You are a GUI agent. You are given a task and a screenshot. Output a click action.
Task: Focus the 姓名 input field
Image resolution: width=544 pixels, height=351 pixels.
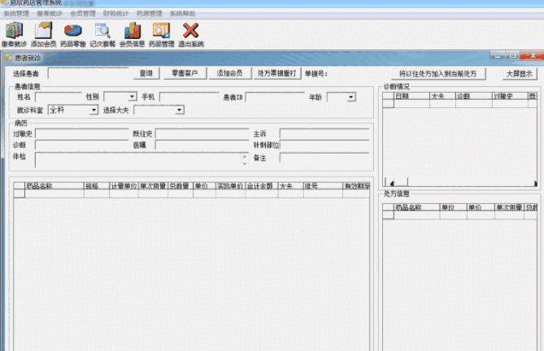coord(59,97)
